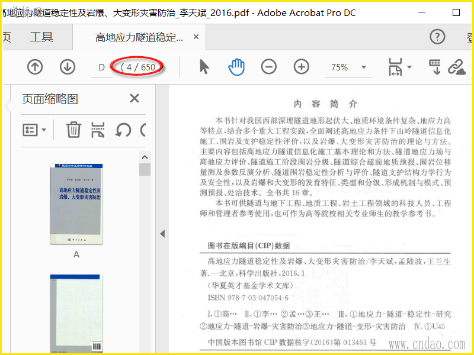The height and width of the screenshot is (355, 474).
Task: Click the page label input showing D
Action: point(101,67)
